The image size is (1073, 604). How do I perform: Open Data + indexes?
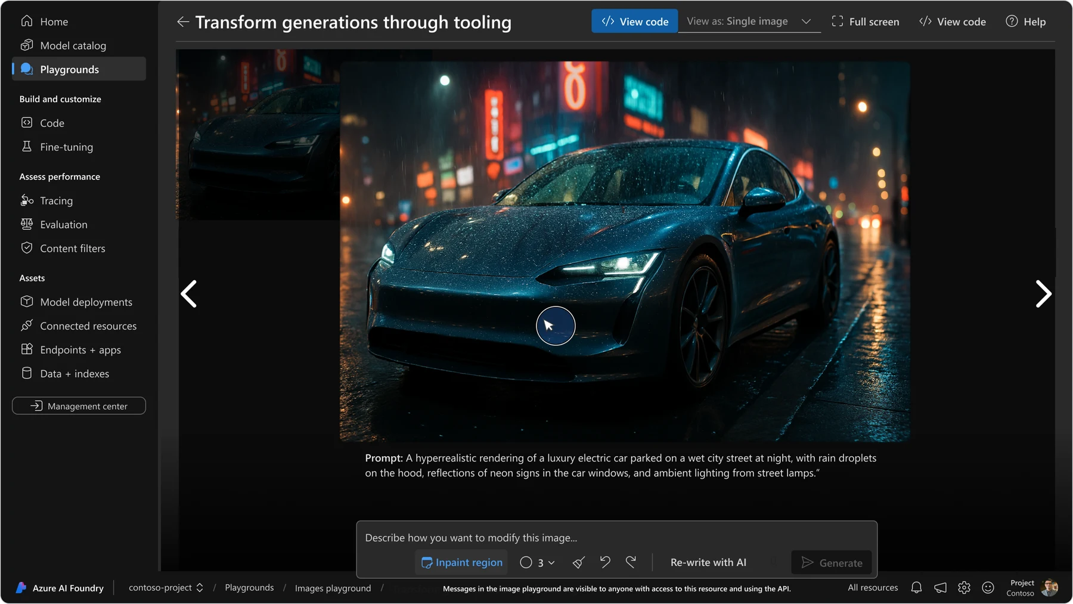coord(79,373)
